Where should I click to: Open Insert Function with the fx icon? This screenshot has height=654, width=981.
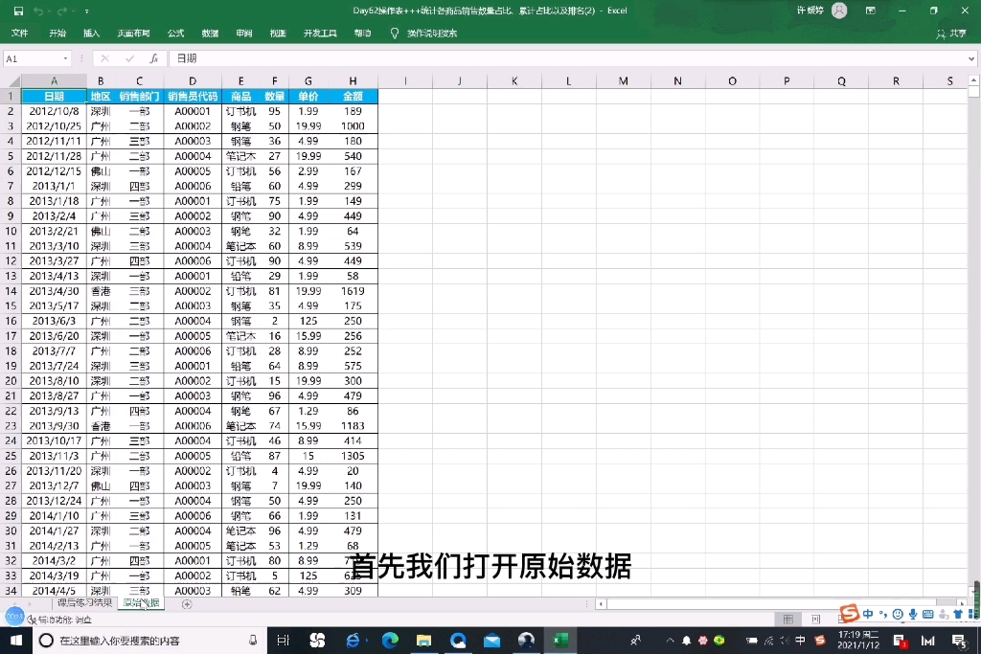153,57
